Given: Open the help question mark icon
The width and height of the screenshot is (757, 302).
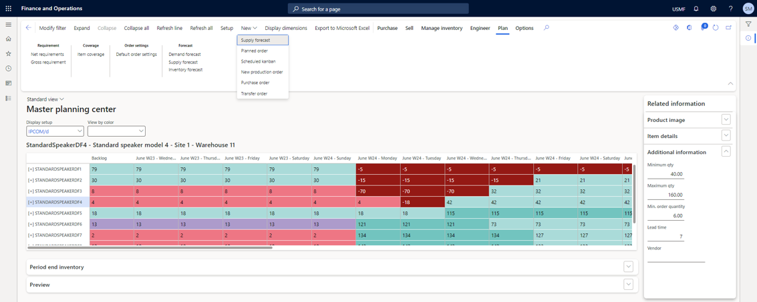Looking at the screenshot, I should pyautogui.click(x=730, y=9).
